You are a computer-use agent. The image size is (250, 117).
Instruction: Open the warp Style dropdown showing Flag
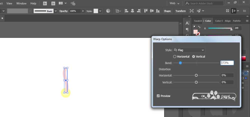[x=189, y=50]
